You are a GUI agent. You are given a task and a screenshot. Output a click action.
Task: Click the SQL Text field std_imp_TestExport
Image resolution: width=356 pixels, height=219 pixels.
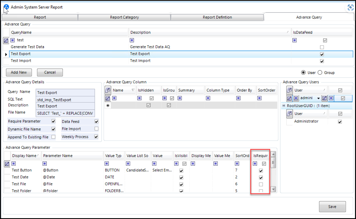click(x=65, y=99)
